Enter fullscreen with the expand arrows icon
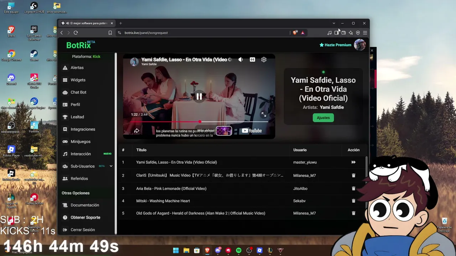The height and width of the screenshot is (256, 456). click(x=264, y=114)
